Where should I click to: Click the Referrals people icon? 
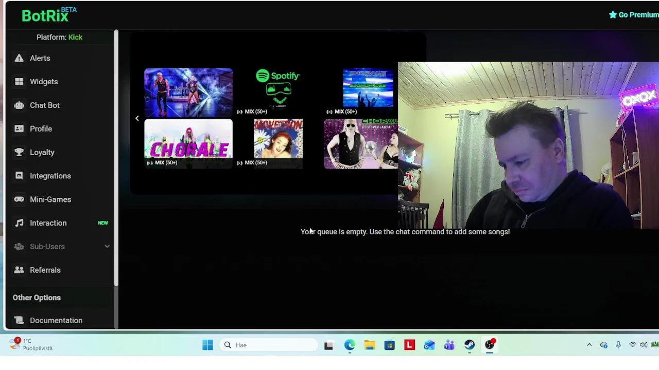[x=19, y=270]
